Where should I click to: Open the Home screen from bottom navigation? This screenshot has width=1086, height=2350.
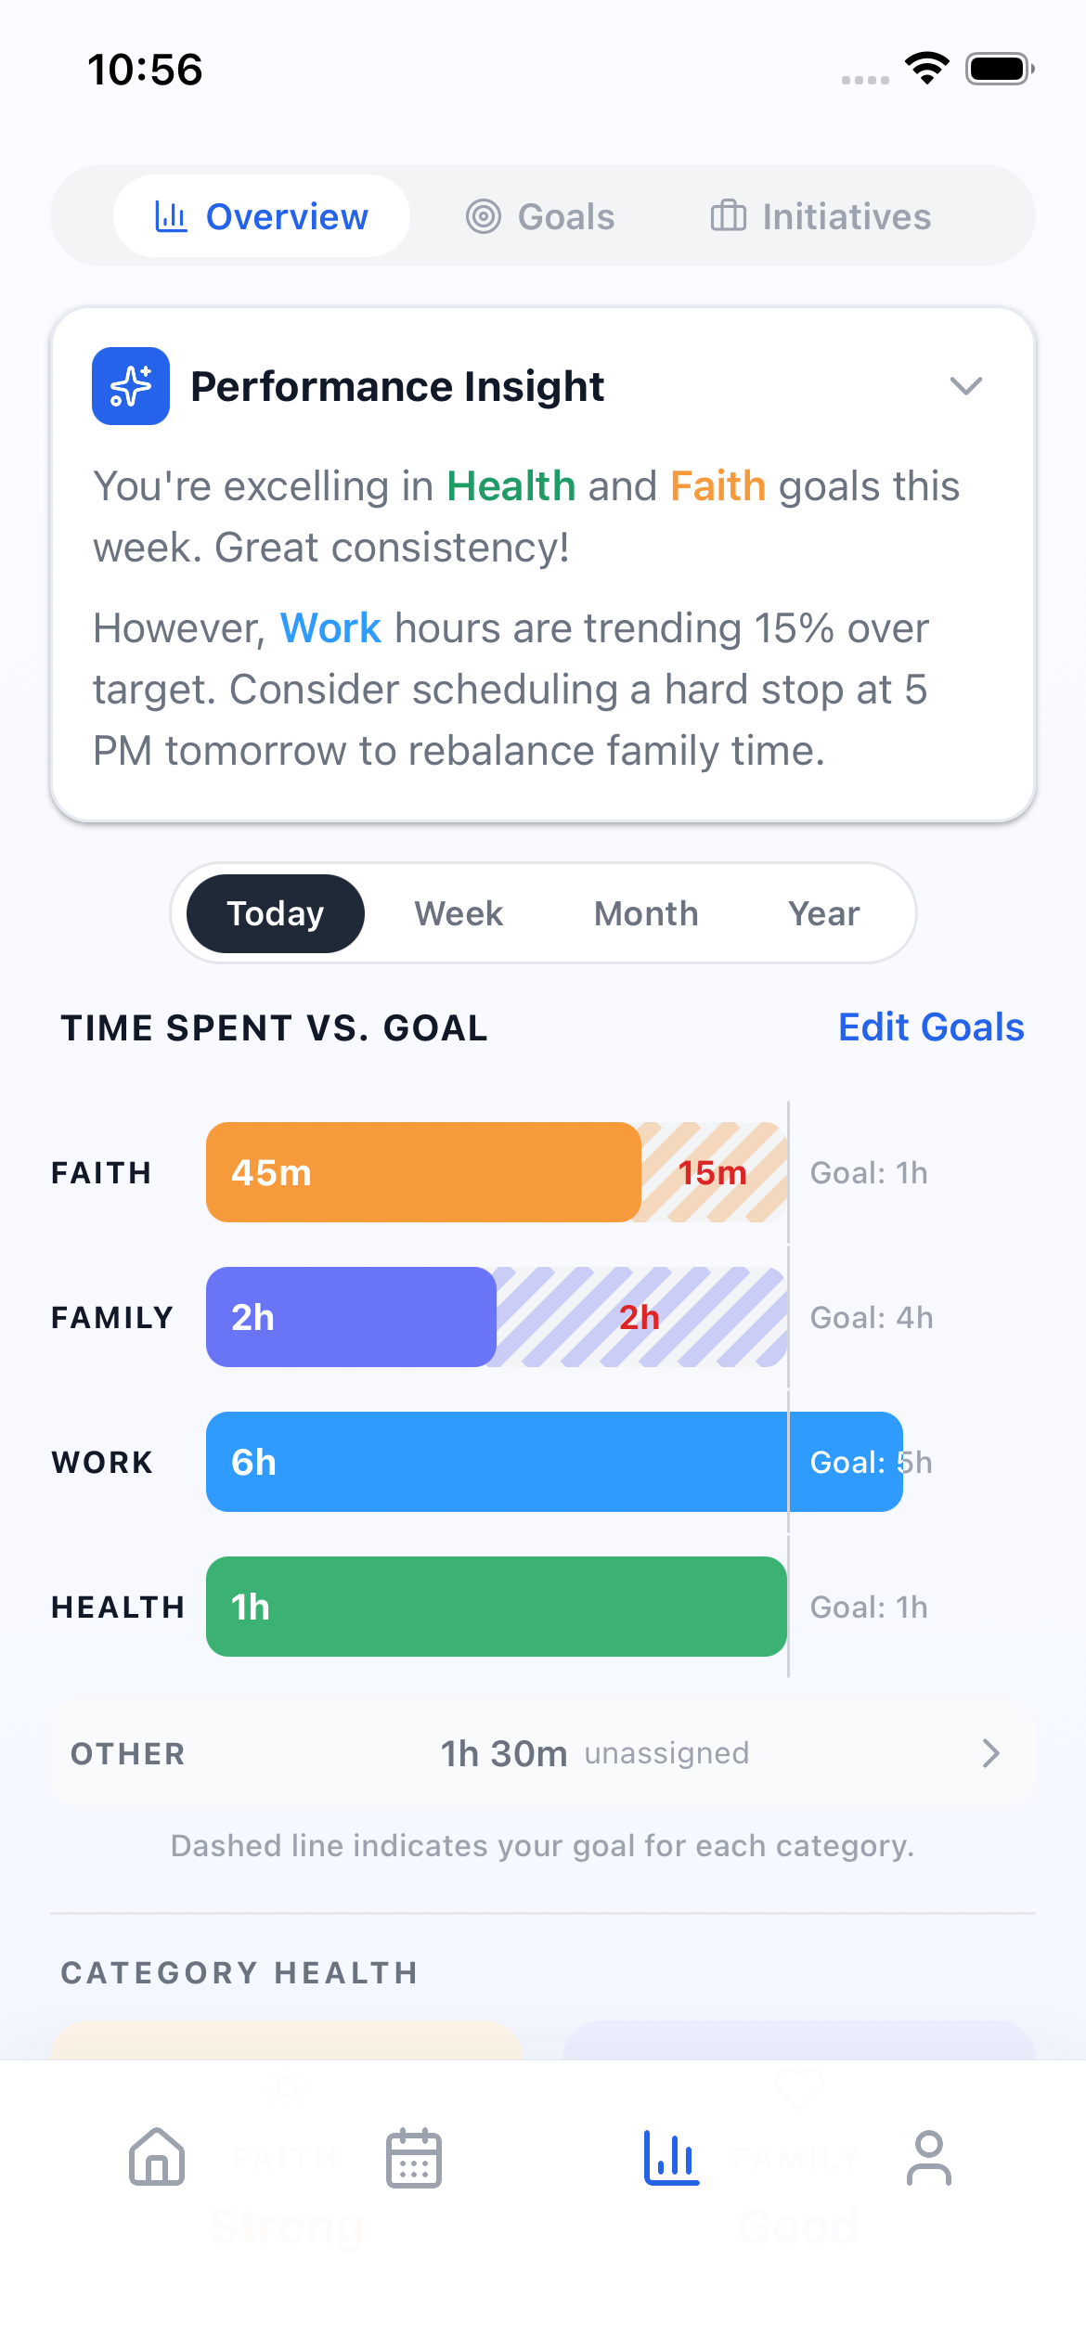156,2159
